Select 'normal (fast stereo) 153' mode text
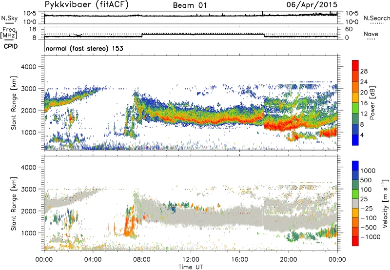Viewport: 390px width, 270px height. tap(84, 48)
